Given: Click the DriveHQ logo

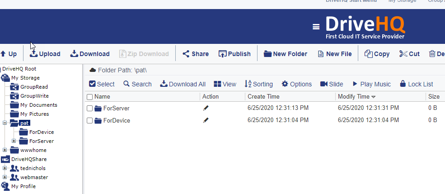Looking at the screenshot, I should point(365,27).
